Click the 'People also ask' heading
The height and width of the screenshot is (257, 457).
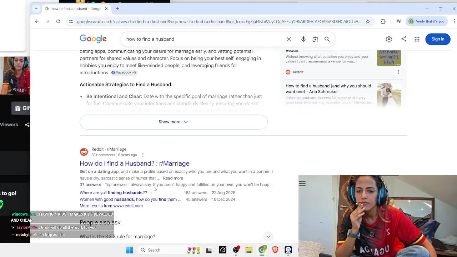100,222
